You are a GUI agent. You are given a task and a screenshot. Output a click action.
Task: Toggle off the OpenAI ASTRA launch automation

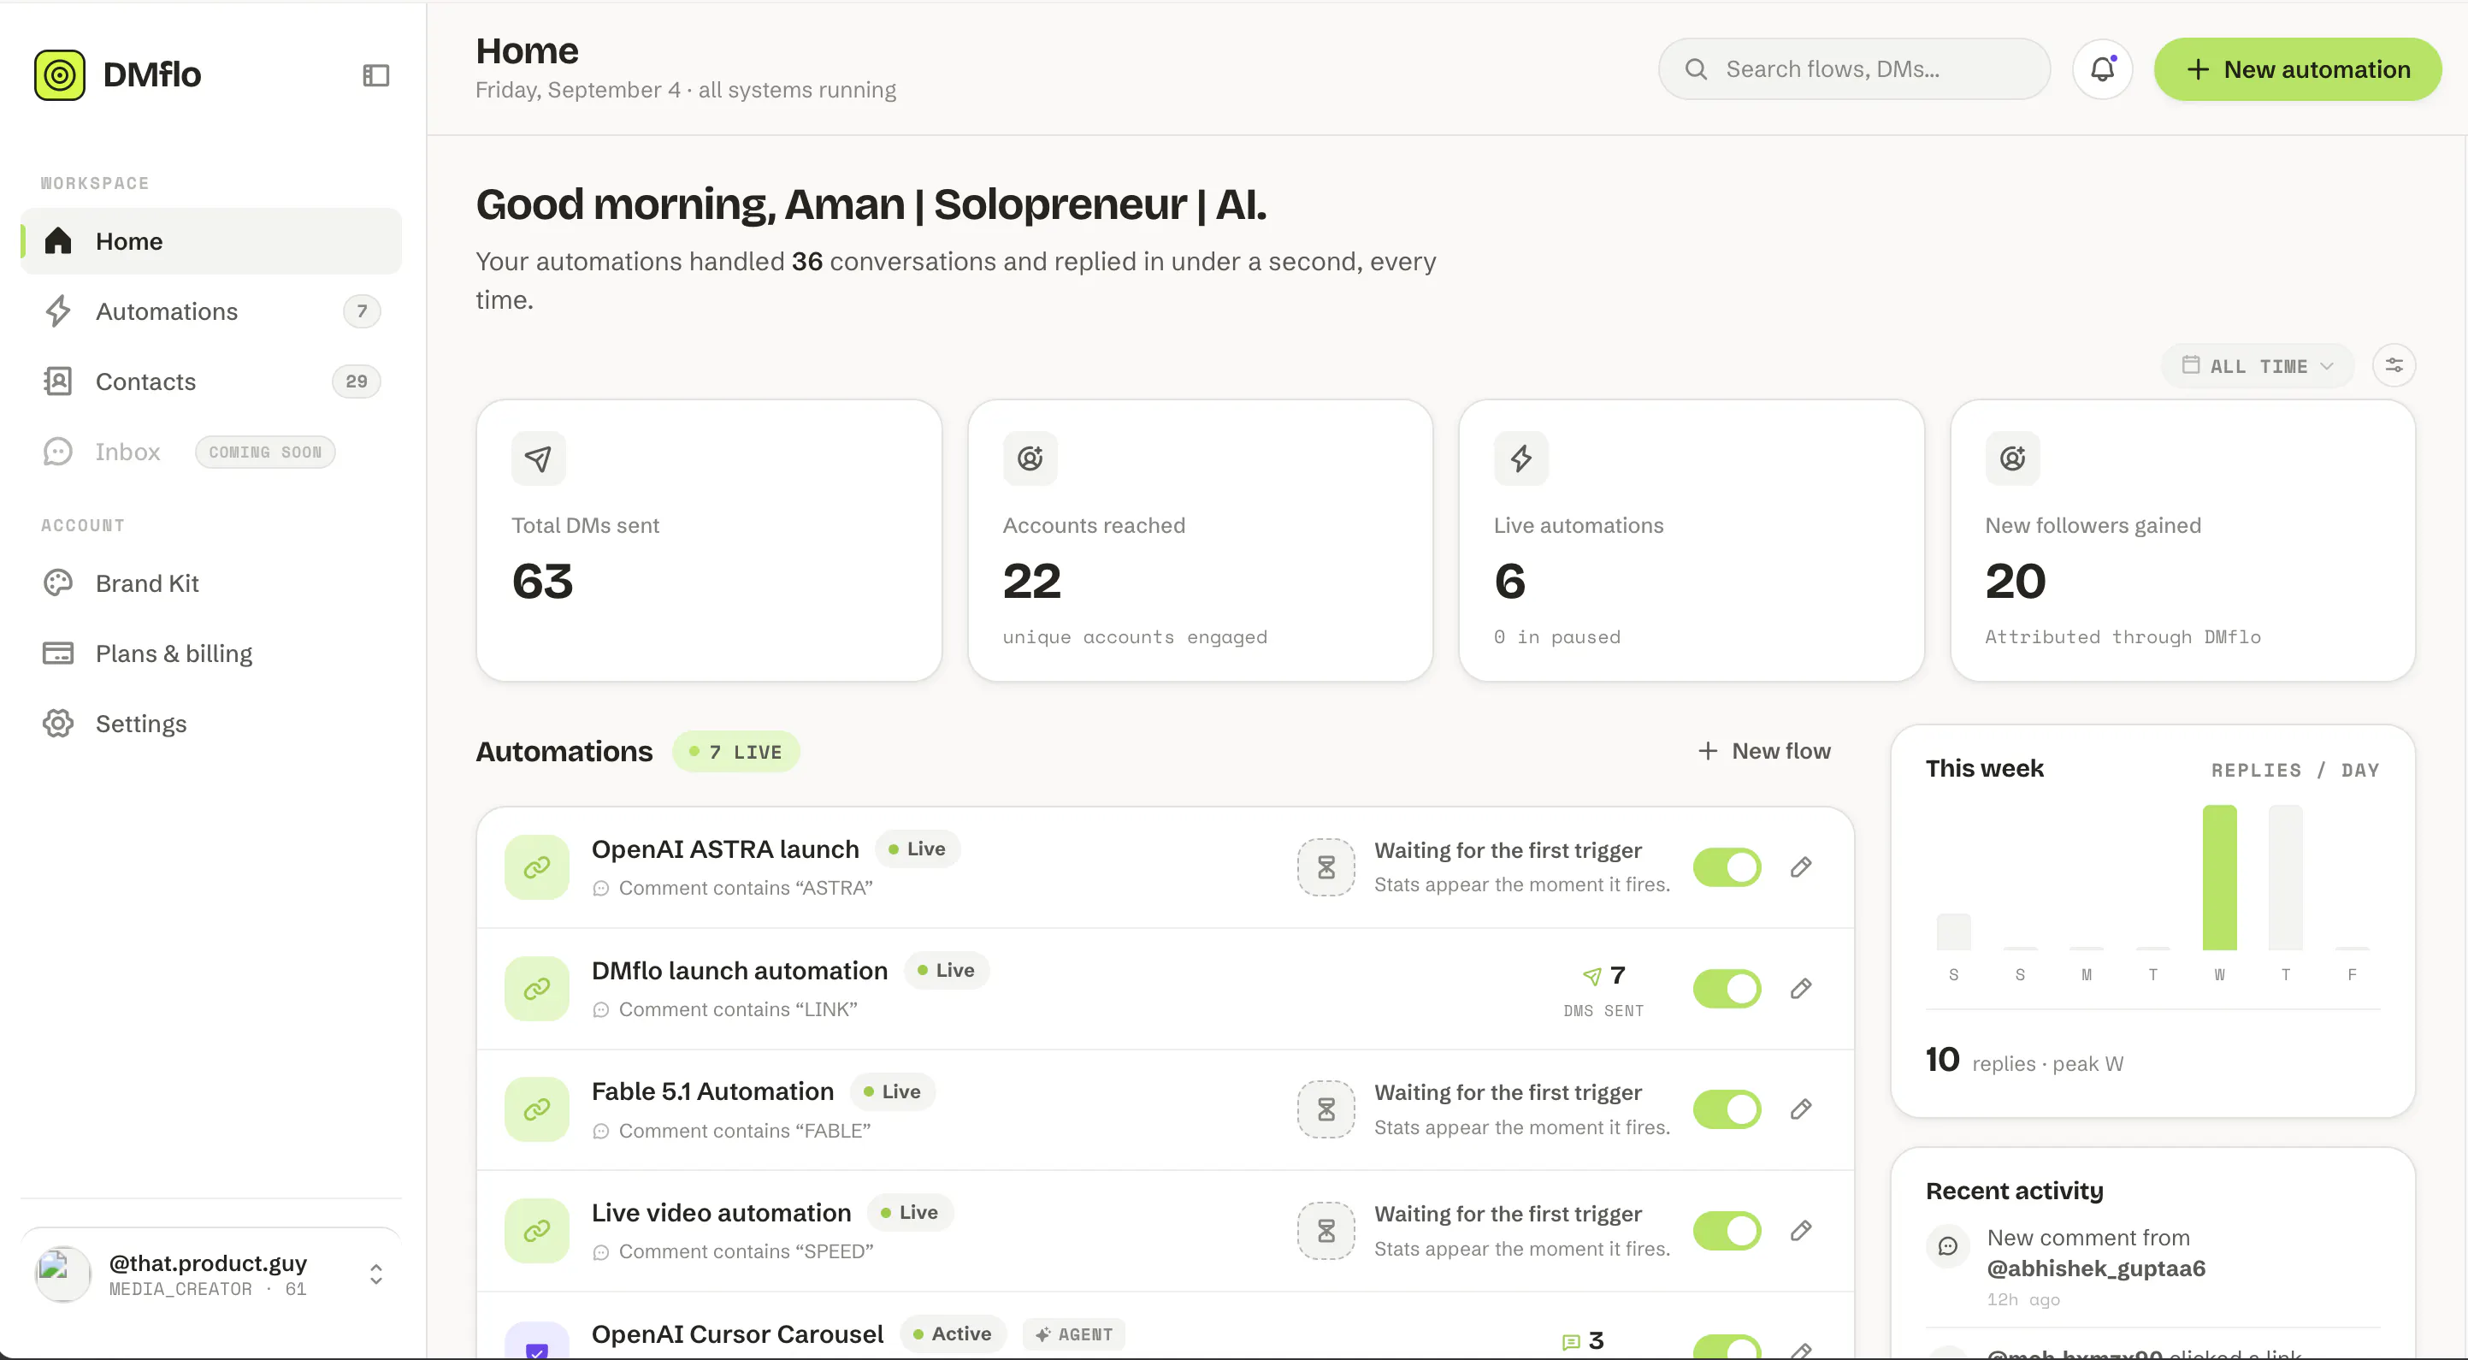pos(1727,867)
